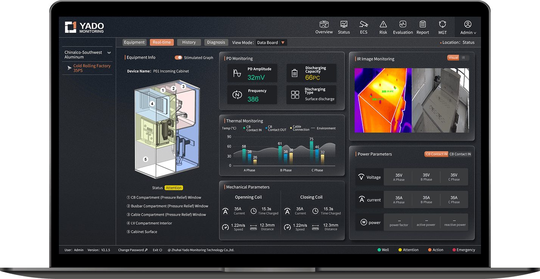
Task: Click the visual camera image
Action: click(x=440, y=100)
